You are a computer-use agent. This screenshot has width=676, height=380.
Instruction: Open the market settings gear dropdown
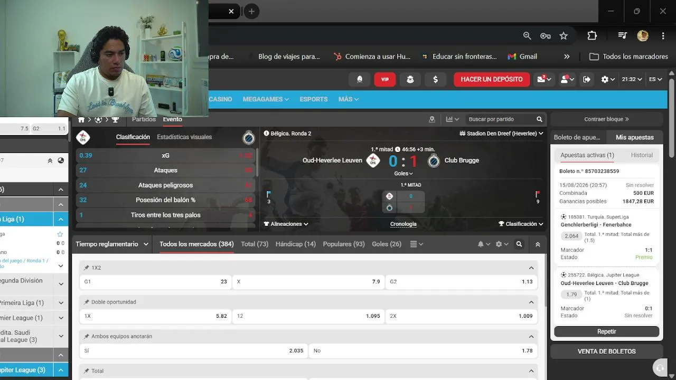coord(502,244)
